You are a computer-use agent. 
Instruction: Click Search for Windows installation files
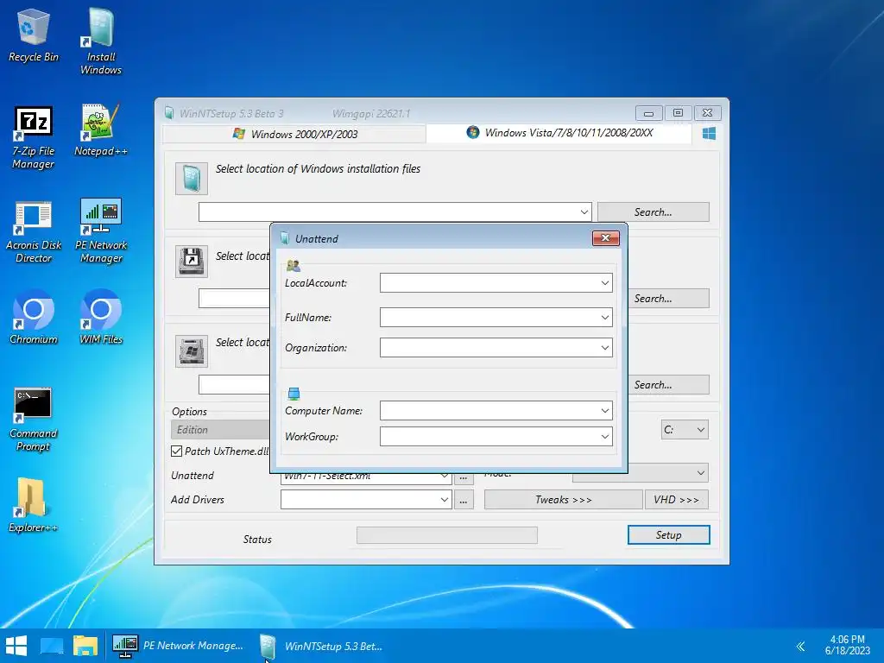[x=653, y=212]
